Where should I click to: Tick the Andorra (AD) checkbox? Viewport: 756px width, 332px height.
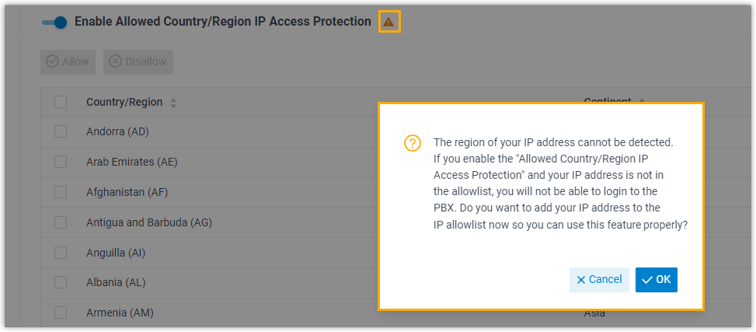(x=61, y=131)
